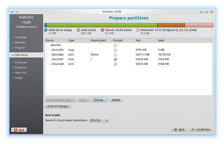224x144 pixels.
Task: Close the Kubuntu 14.04 installer window
Action: 212,12
